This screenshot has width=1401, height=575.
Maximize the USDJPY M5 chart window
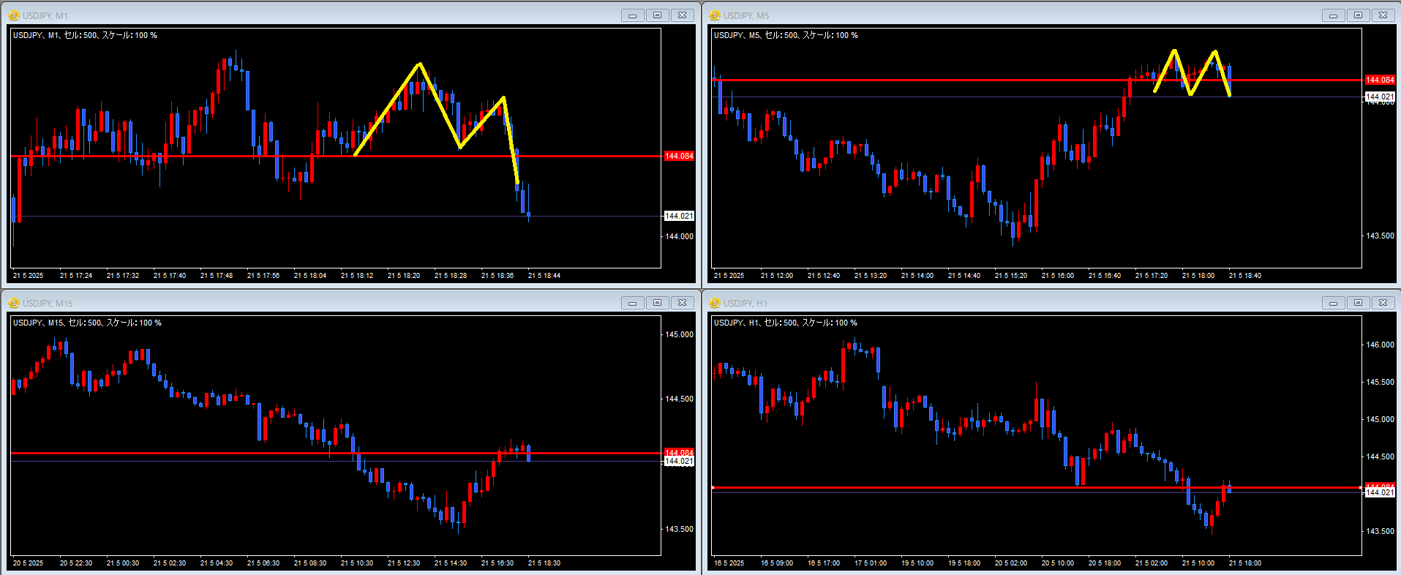(x=1359, y=15)
